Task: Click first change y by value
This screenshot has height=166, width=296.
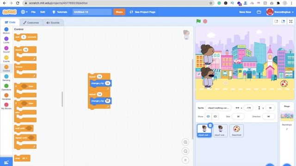Action: [x=108, y=83]
